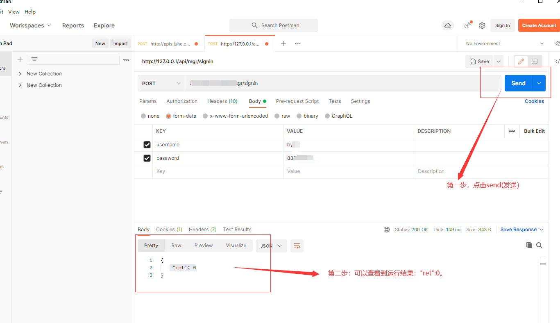Uncheck the username row checkbox
Viewport: 560px width, 323px height.
[x=147, y=145]
